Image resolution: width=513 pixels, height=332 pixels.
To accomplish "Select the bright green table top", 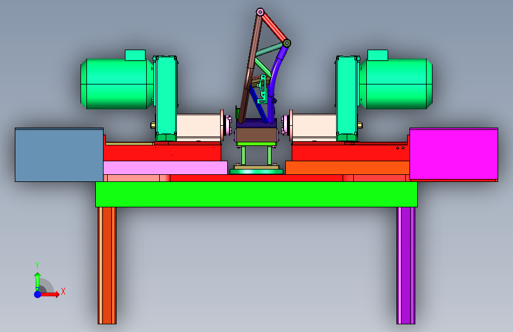I will point(257,194).
